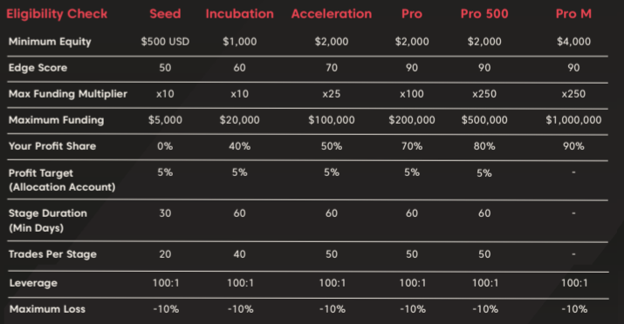624x324 pixels.
Task: Click the Stage Duration (Min Days) label
Action: coord(48,220)
